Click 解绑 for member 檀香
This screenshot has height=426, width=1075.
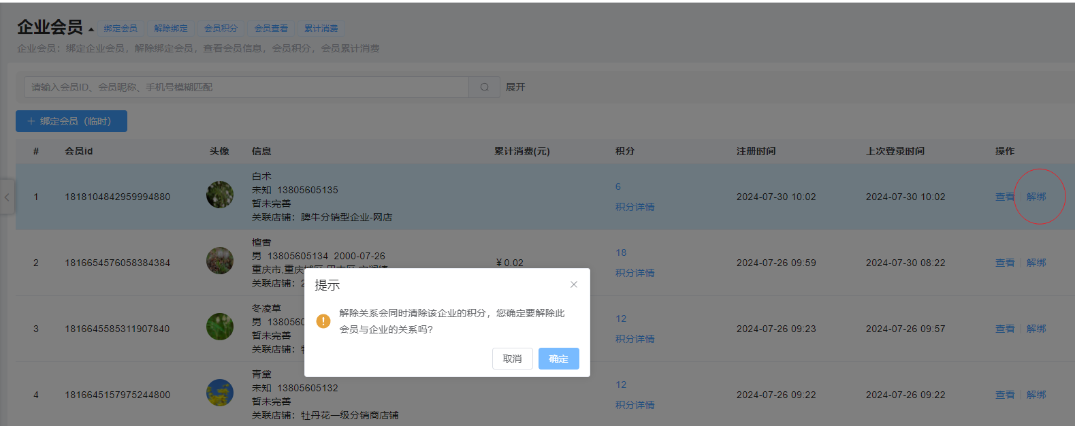click(1036, 263)
